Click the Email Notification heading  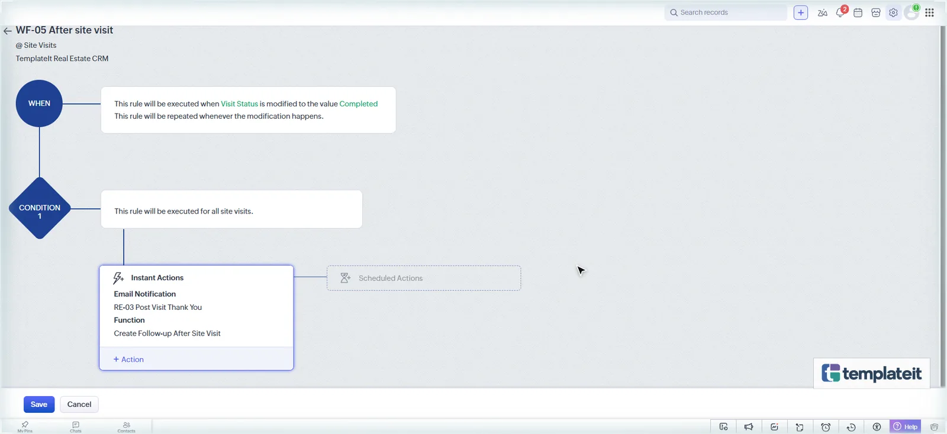145,294
